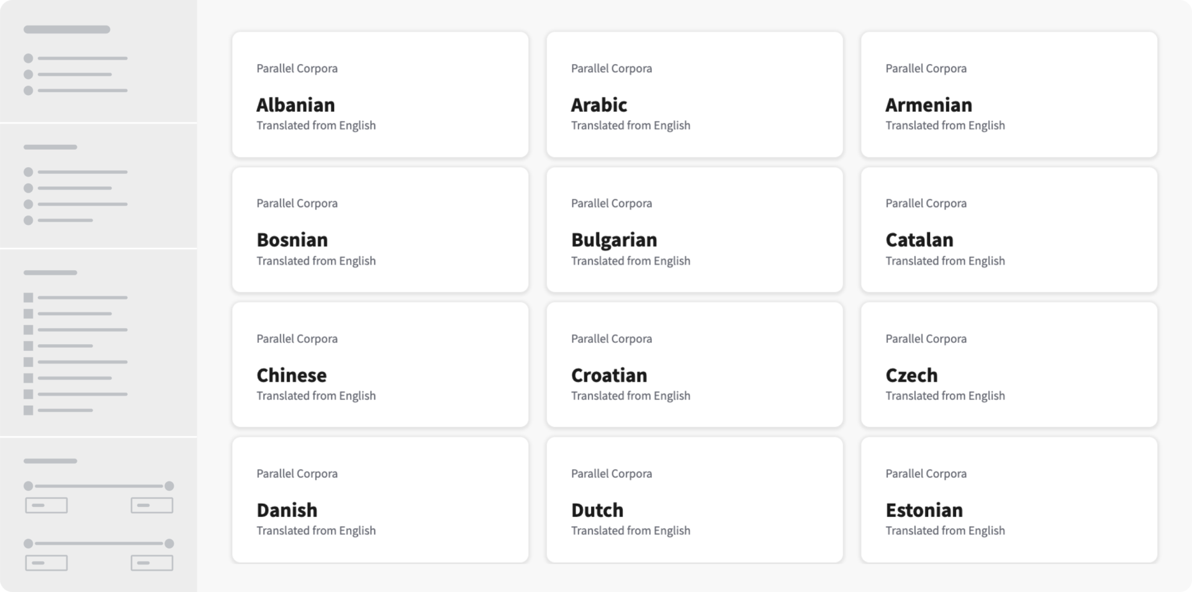The height and width of the screenshot is (592, 1192).
Task: View the Croatian corpus card
Action: (x=695, y=365)
